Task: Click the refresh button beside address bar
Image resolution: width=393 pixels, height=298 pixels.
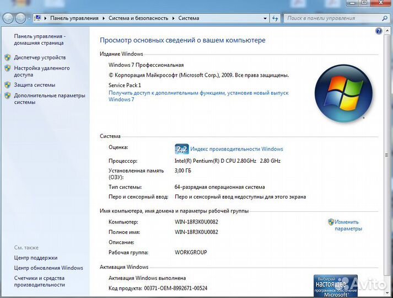Action: 275,18
